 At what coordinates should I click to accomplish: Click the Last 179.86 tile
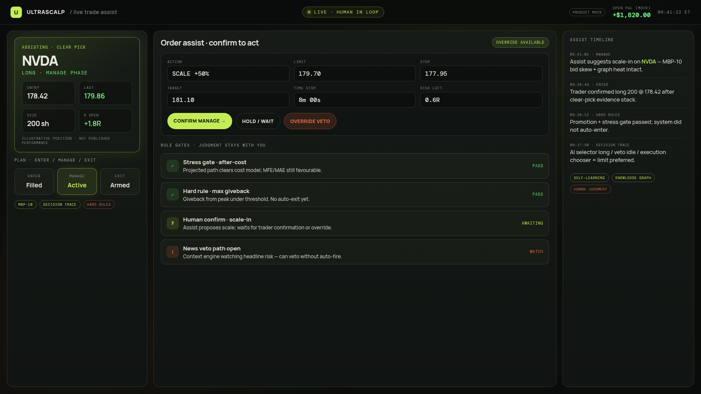106,93
